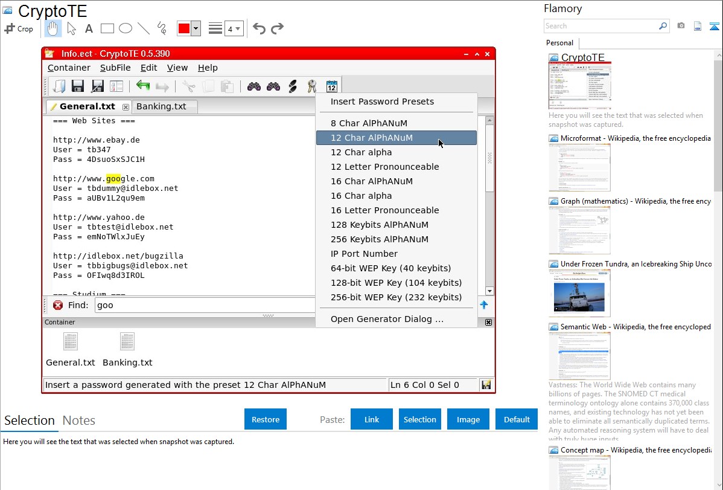Pick the rectangle shape tool
Image resolution: width=723 pixels, height=490 pixels.
[107, 28]
